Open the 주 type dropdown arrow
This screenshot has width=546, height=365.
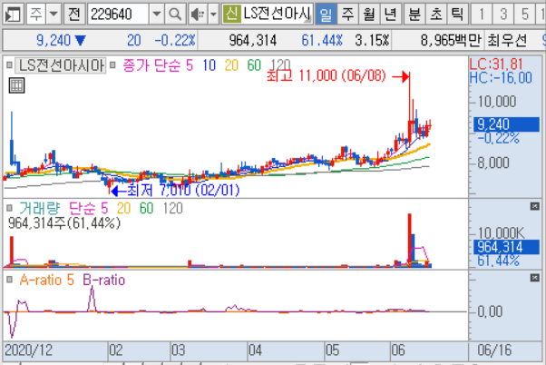(x=54, y=15)
